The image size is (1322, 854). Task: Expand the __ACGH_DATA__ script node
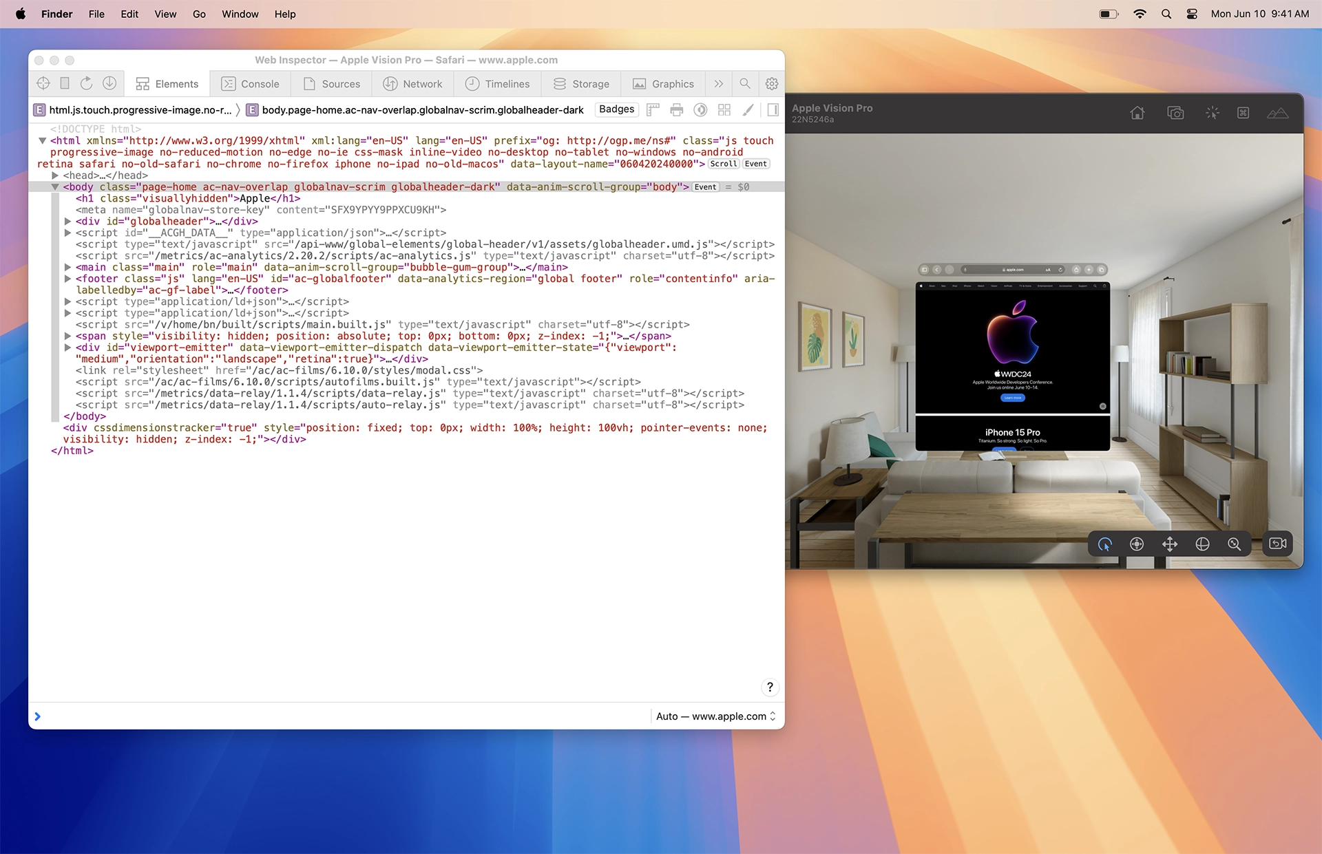pyautogui.click(x=67, y=233)
